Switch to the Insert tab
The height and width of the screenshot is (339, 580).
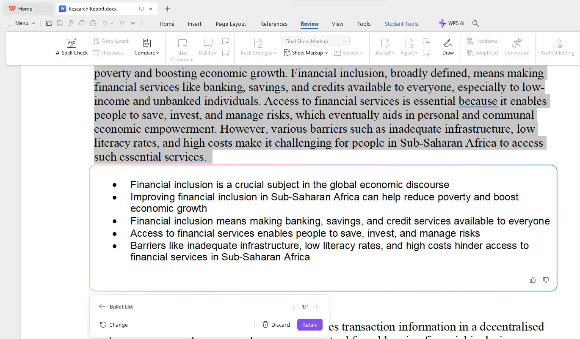tap(195, 24)
